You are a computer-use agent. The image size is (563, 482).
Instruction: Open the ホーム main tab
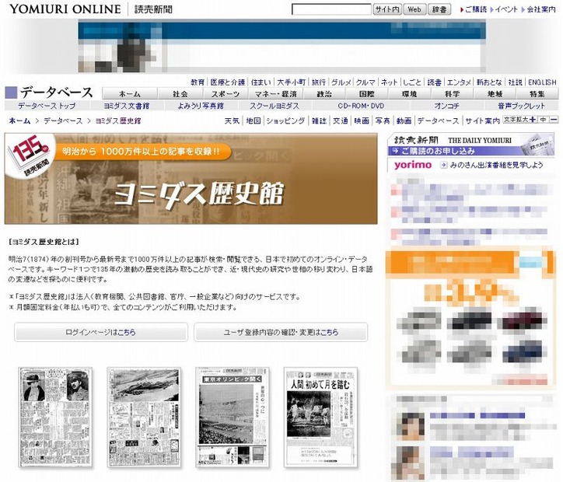click(130, 93)
